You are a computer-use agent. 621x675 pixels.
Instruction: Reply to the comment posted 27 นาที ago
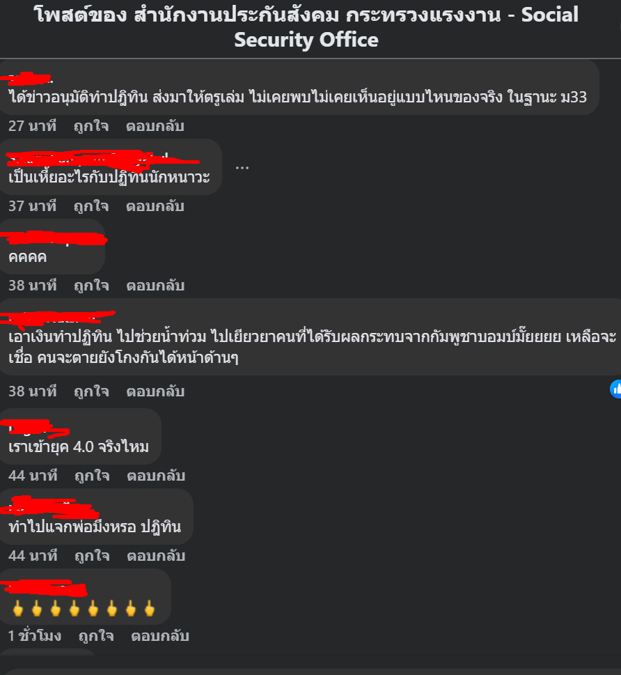(155, 126)
